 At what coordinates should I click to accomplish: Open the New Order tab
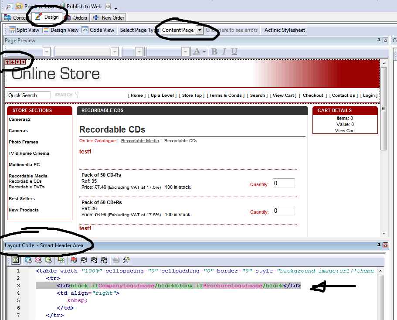point(109,17)
